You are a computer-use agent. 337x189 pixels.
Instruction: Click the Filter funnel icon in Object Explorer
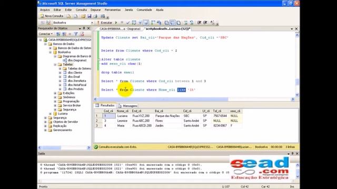click(x=76, y=34)
